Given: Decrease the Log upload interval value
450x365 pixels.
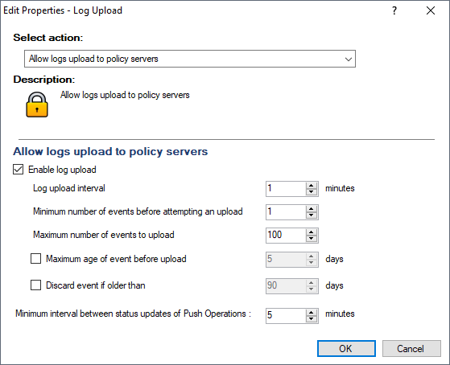Looking at the screenshot, I should (x=312, y=192).
